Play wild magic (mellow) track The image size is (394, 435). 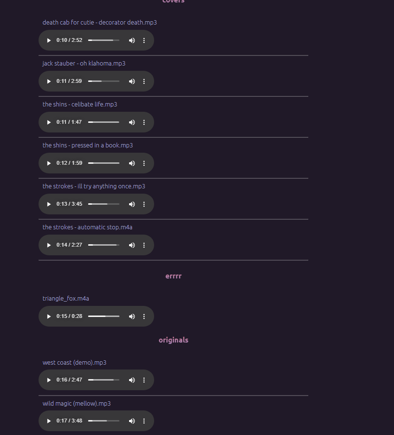pos(49,421)
